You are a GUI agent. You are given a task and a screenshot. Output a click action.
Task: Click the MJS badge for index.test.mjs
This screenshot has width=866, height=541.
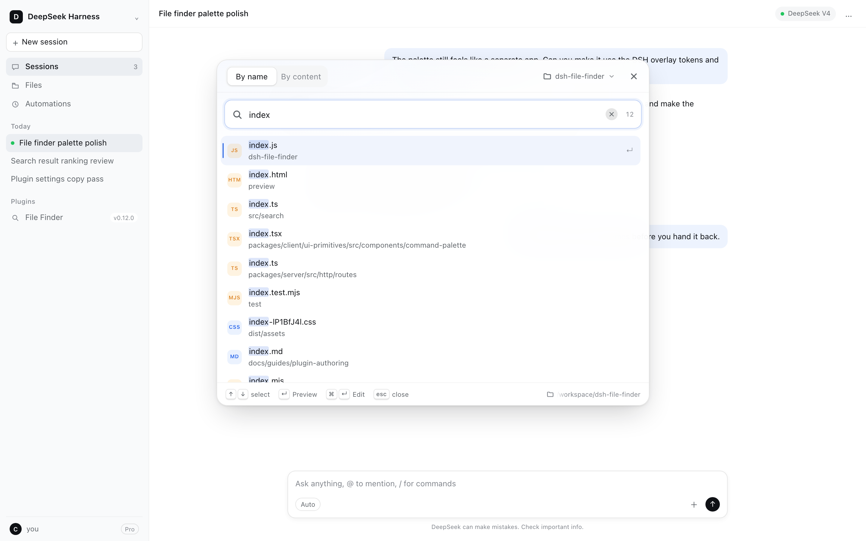coord(235,298)
